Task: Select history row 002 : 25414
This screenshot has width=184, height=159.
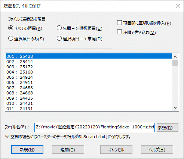Action: pyautogui.click(x=89, y=62)
